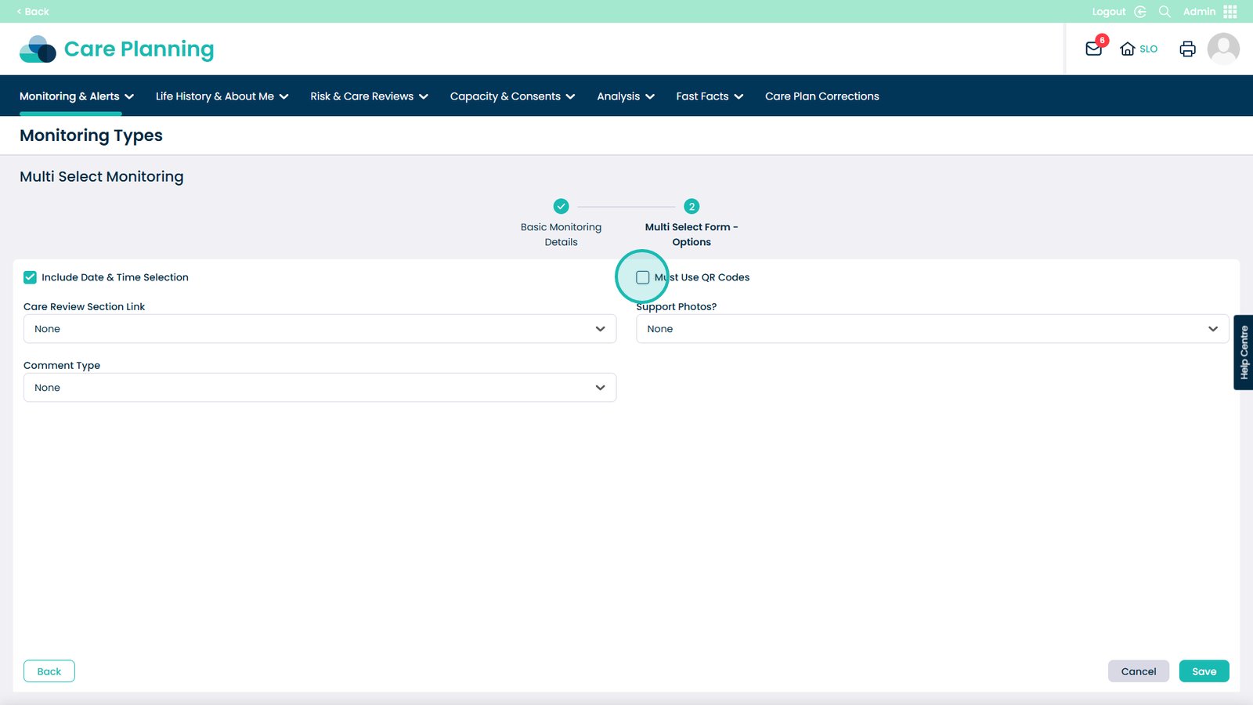Screen dimensions: 1253x705
Task: Expand the Support Photos dropdown
Action: [x=932, y=329]
